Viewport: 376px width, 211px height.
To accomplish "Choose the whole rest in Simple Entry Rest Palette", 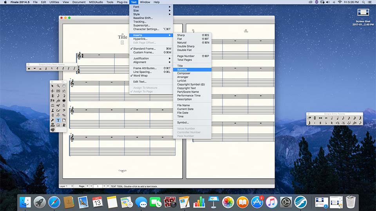I will click(34, 68).
